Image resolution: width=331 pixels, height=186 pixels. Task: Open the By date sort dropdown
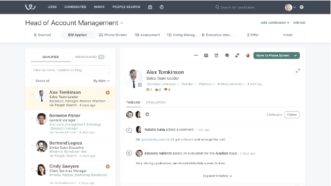tap(101, 81)
